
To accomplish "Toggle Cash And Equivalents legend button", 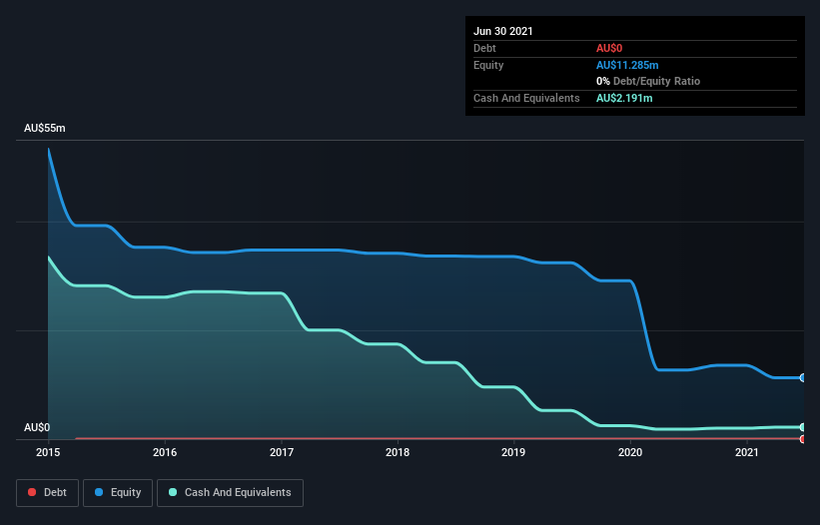I will (230, 493).
